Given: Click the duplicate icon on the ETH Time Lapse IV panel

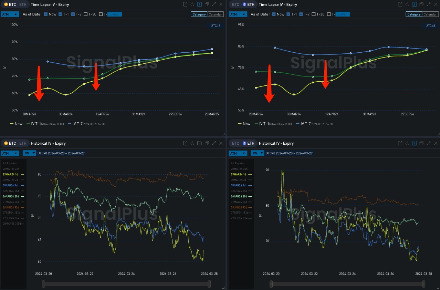Looking at the screenshot, I should 421,4.
